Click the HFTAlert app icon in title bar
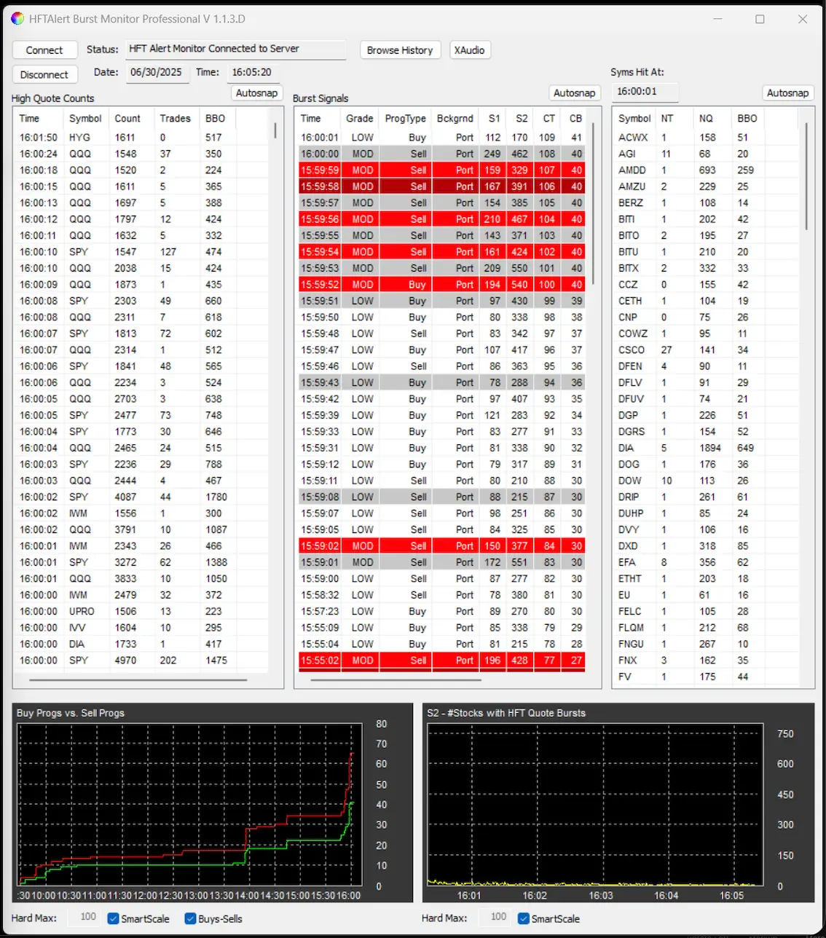The image size is (826, 938). pyautogui.click(x=17, y=19)
